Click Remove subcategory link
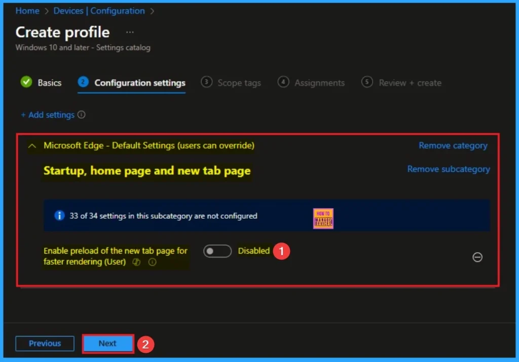Screen dimensions: 519x362 pos(449,169)
